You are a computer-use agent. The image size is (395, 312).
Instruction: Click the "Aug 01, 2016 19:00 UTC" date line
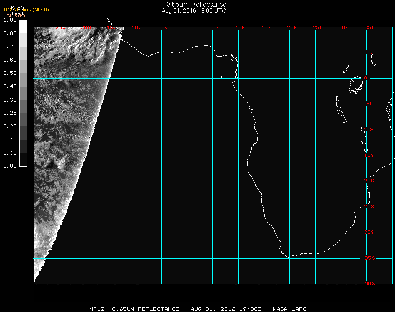[x=194, y=11]
